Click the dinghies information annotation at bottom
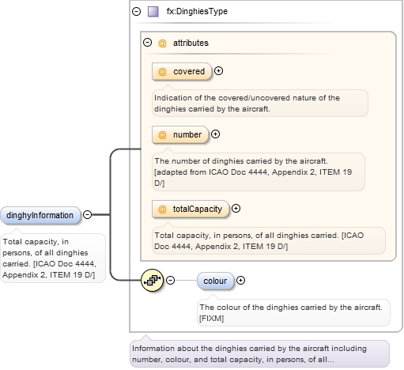 (x=259, y=354)
